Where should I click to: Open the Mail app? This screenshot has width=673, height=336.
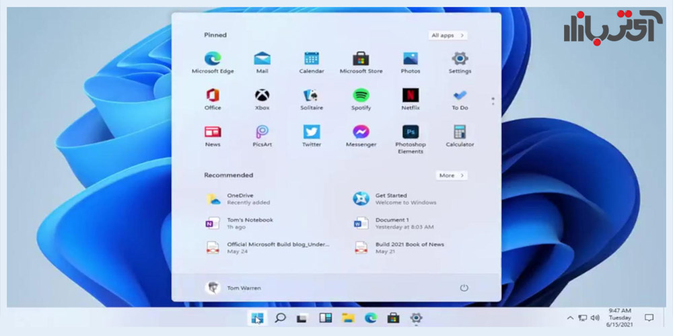262,63
